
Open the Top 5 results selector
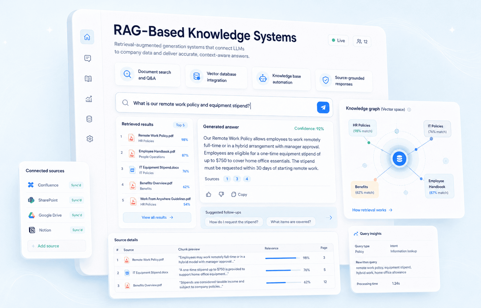[x=180, y=125]
